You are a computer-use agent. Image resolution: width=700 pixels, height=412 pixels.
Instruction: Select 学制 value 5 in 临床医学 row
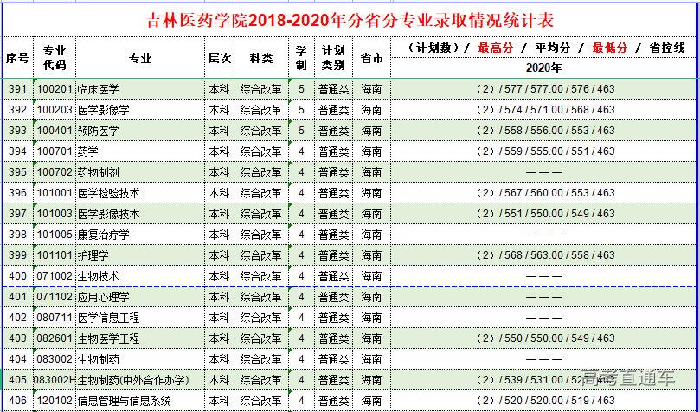pos(301,89)
